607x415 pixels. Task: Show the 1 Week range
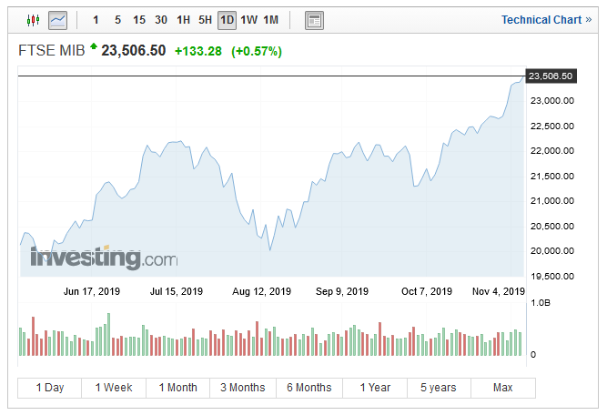(x=114, y=388)
